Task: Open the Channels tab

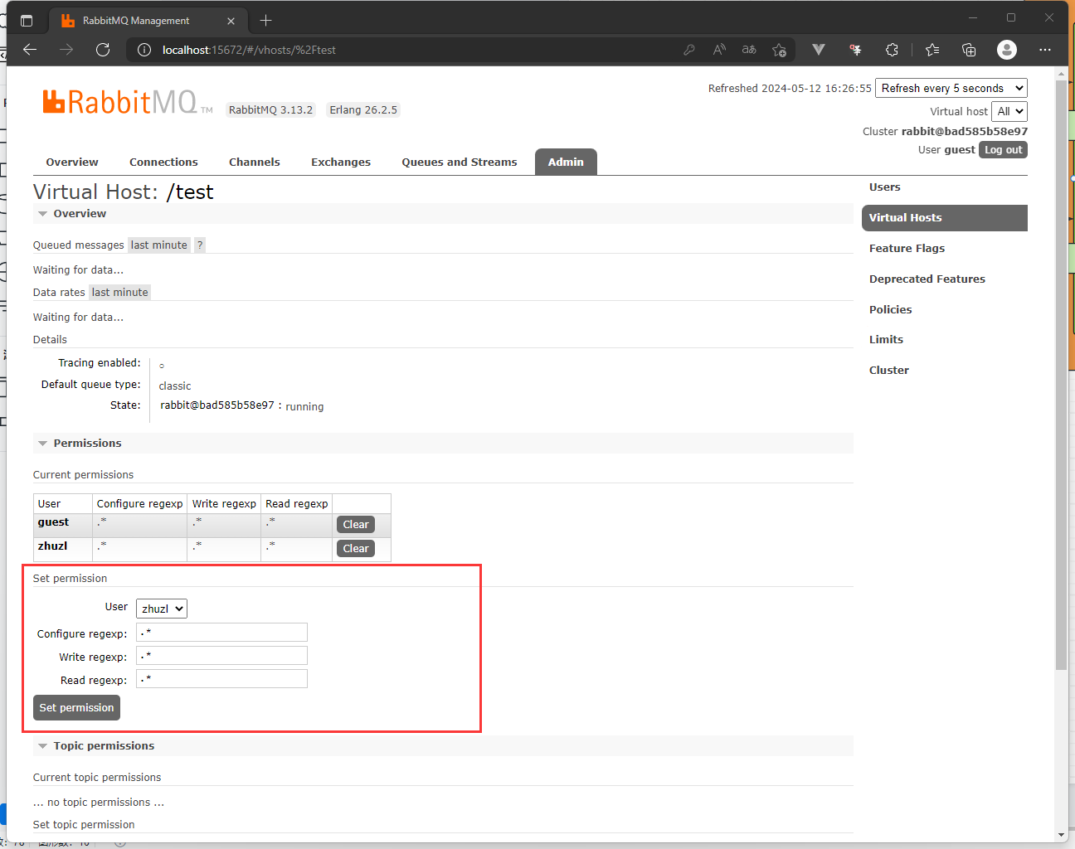Action: [x=255, y=162]
